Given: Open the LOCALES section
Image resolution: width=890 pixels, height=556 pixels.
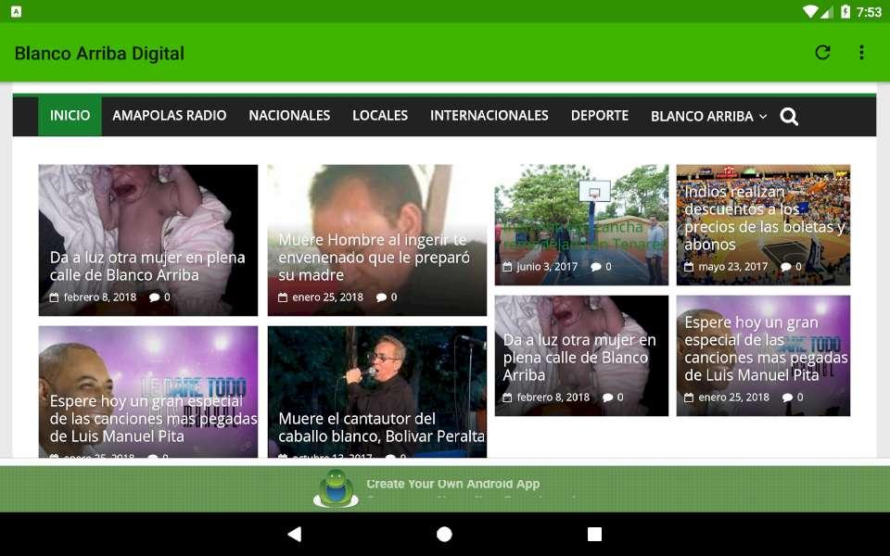Looking at the screenshot, I should [380, 116].
